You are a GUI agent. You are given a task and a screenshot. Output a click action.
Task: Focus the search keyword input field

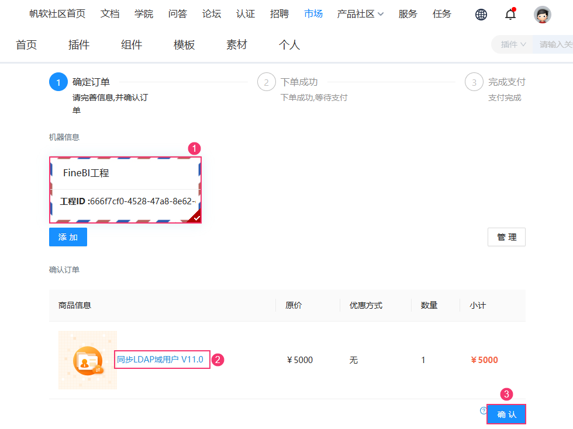pyautogui.click(x=554, y=44)
